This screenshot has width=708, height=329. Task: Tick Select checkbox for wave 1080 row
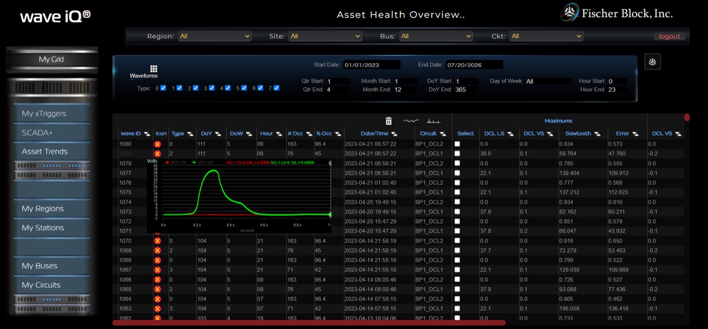[x=457, y=144]
